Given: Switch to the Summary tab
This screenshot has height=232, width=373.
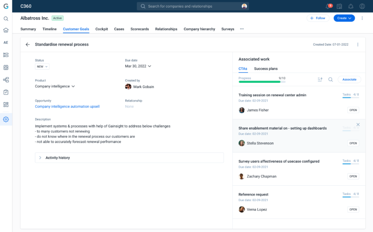Looking at the screenshot, I should pos(28,29).
